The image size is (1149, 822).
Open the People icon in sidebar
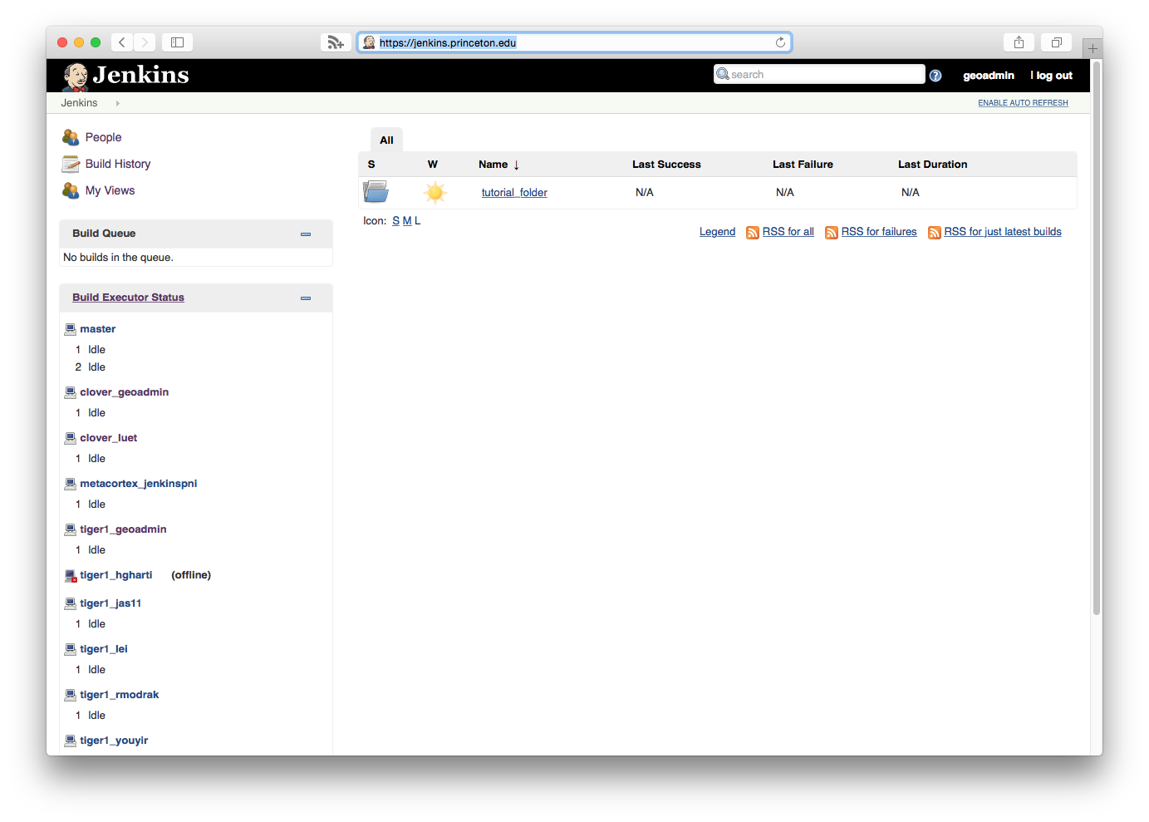71,137
